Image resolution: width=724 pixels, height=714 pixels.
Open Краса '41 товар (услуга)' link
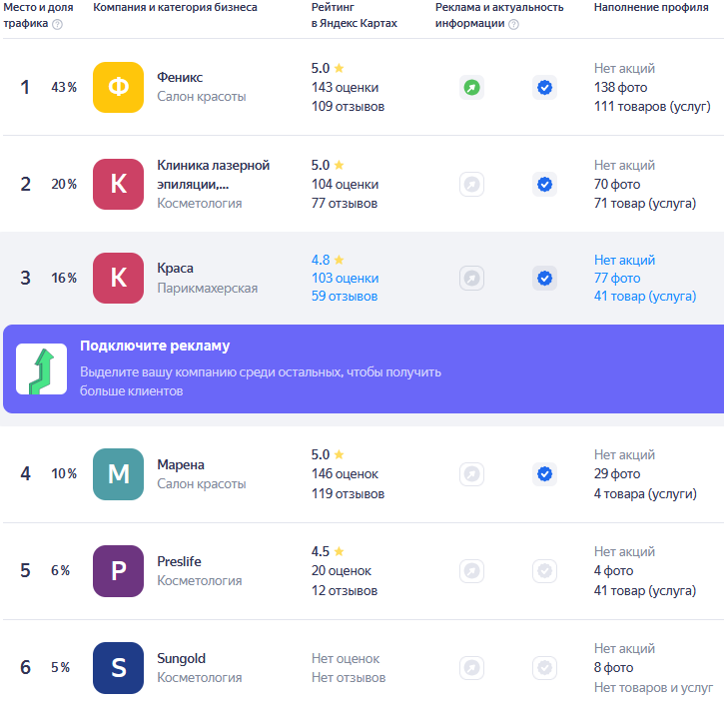coord(644,296)
